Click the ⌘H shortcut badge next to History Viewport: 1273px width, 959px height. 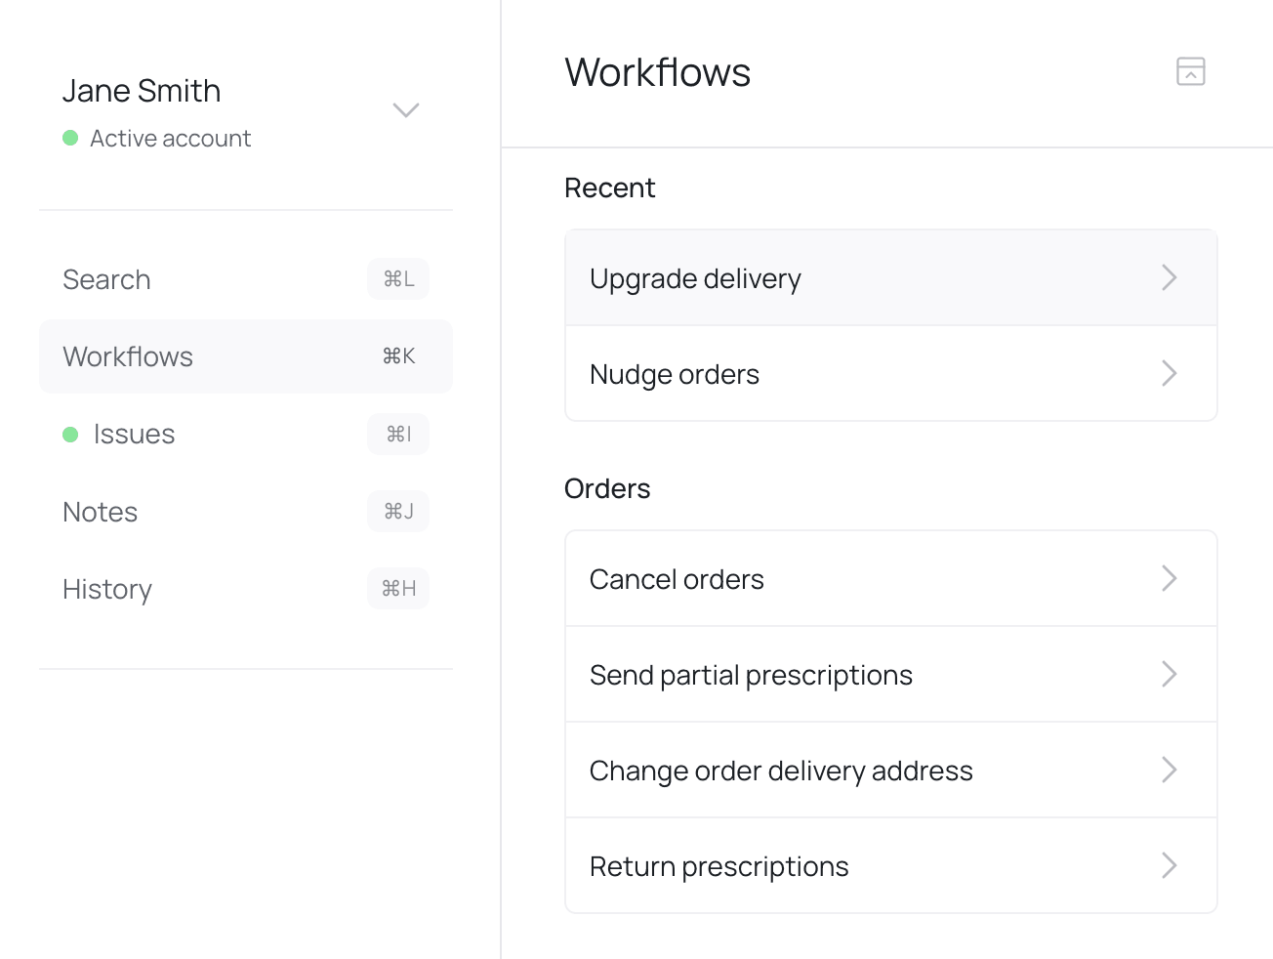pyautogui.click(x=398, y=588)
